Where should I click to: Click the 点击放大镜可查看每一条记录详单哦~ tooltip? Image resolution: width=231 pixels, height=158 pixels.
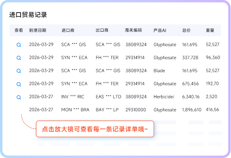coord(95,129)
